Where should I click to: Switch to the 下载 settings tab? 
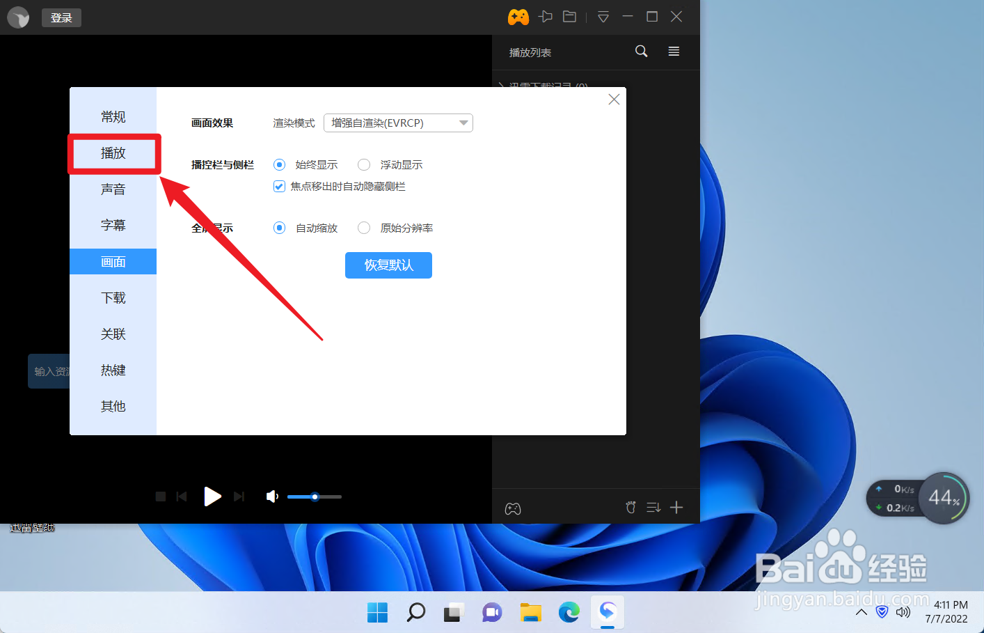point(113,297)
